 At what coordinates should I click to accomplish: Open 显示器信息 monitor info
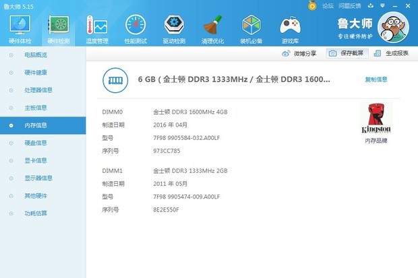point(43,178)
